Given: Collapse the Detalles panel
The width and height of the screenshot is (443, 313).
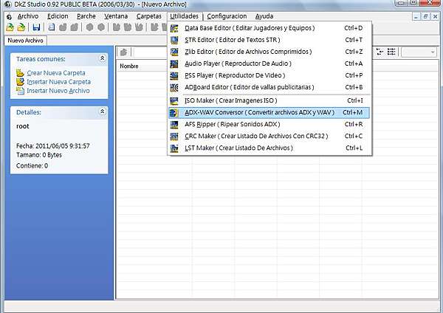Looking at the screenshot, I should pyautogui.click(x=103, y=112).
